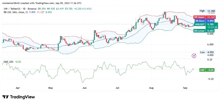Click the 0.20 CMF axis value
221x103 pixels.
pos(210,59)
